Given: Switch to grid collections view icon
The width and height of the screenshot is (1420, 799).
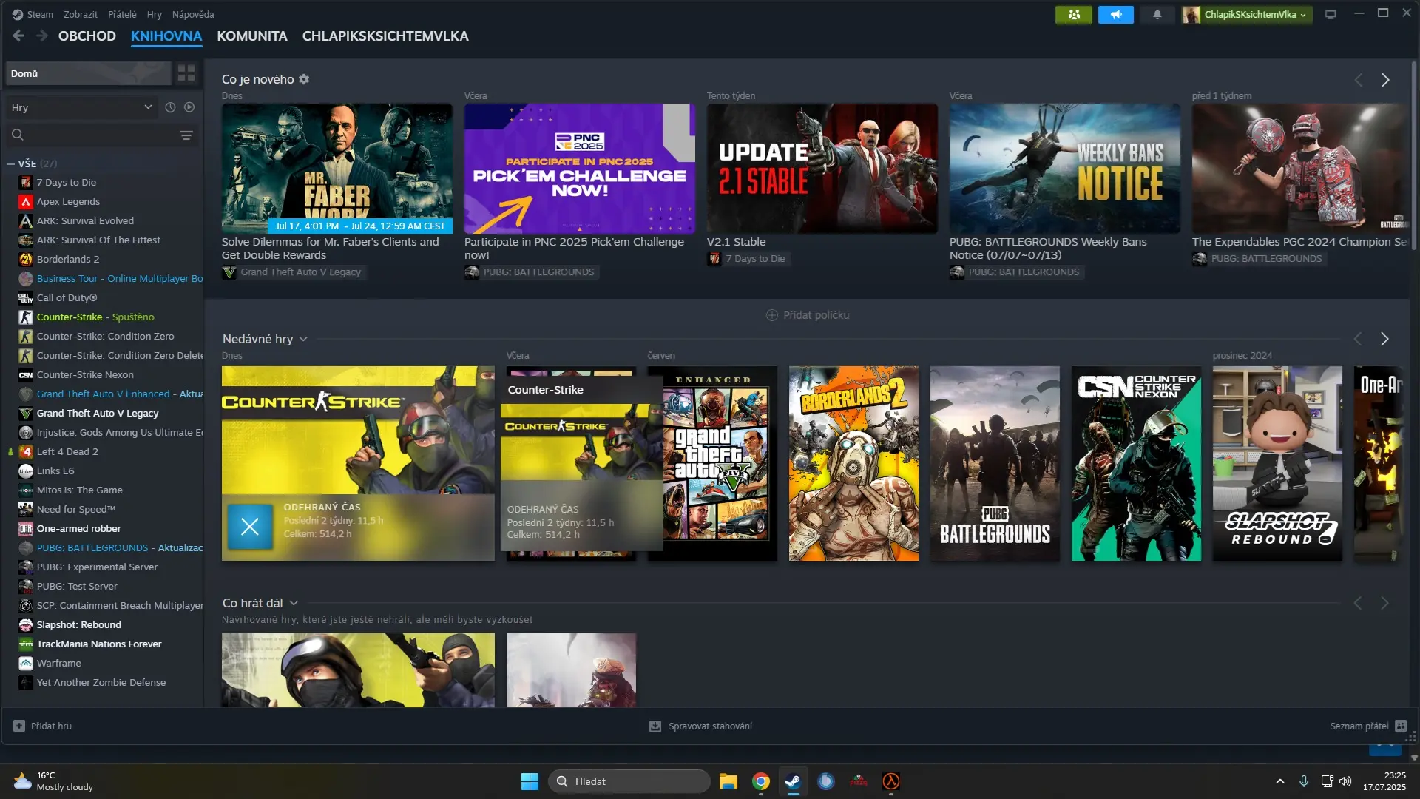Looking at the screenshot, I should click(186, 73).
